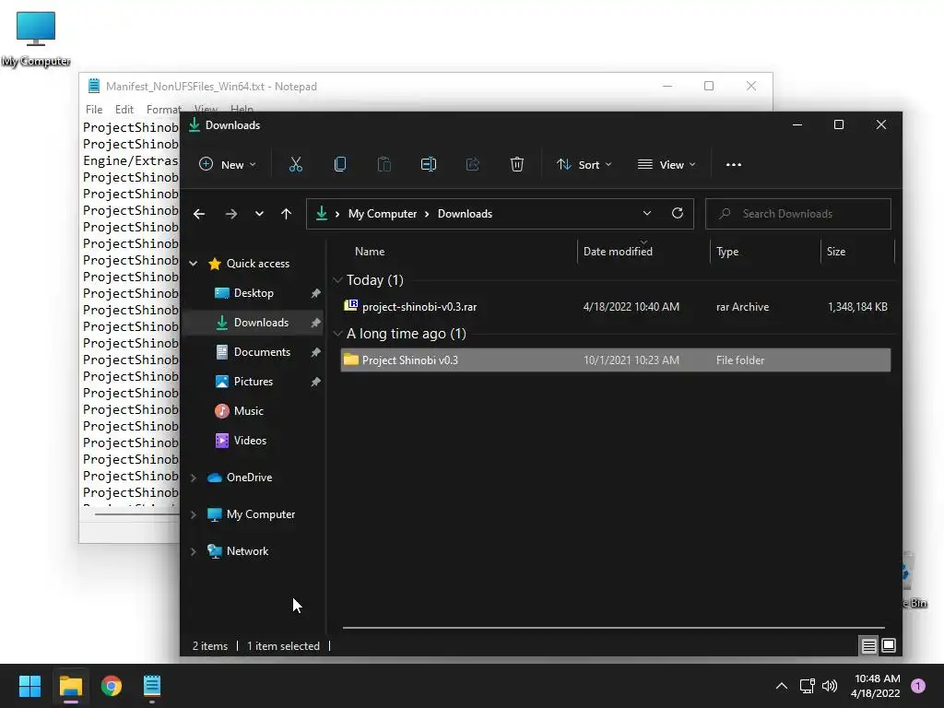Sort by Size column header
This screenshot has width=944, height=708.
(x=835, y=252)
